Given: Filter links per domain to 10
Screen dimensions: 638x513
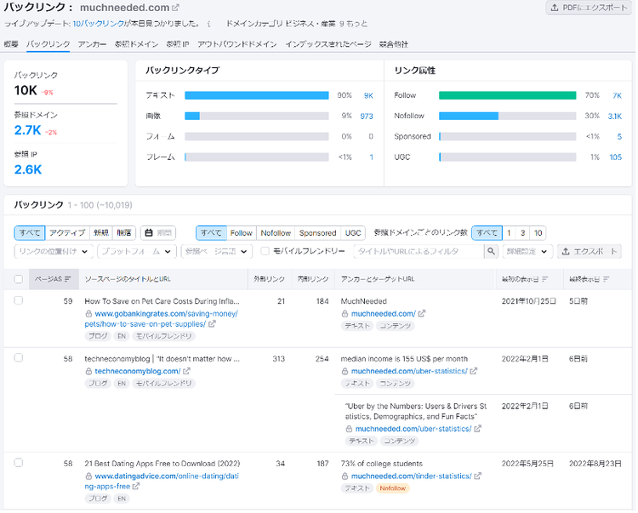Looking at the screenshot, I should [x=538, y=233].
